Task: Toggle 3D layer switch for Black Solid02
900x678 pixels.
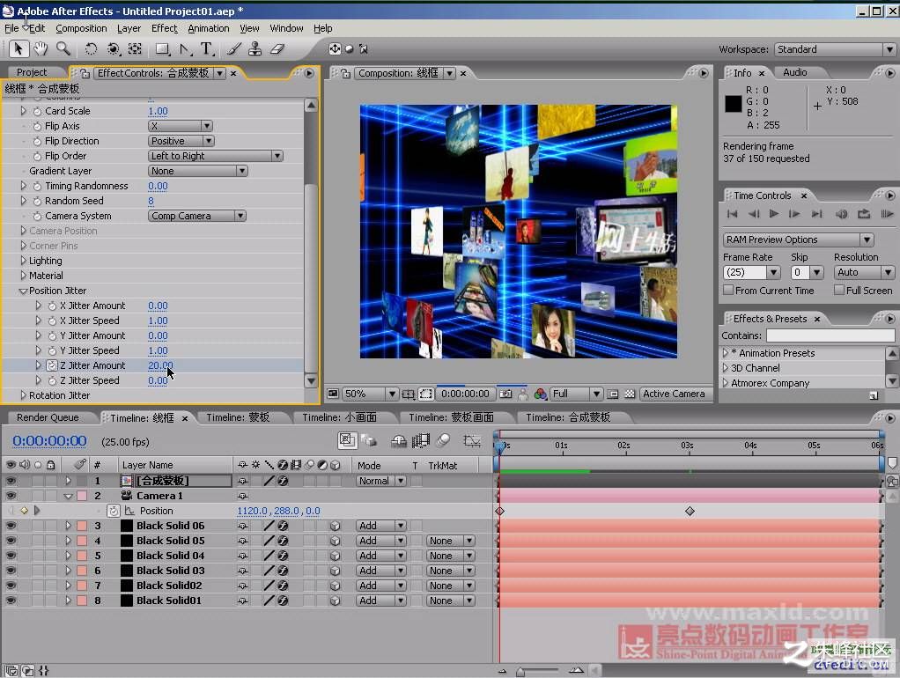Action: (x=336, y=585)
